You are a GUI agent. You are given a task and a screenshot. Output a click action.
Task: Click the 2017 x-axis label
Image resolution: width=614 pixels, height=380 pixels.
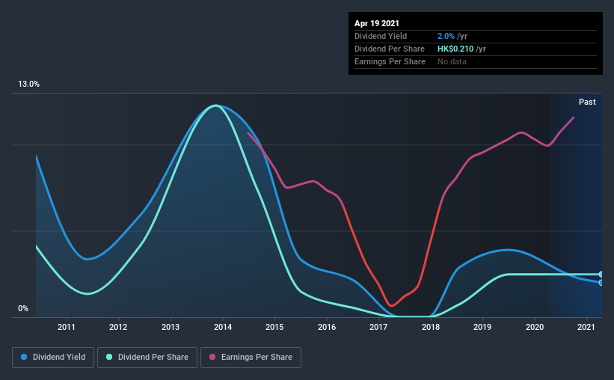pyautogui.click(x=378, y=327)
